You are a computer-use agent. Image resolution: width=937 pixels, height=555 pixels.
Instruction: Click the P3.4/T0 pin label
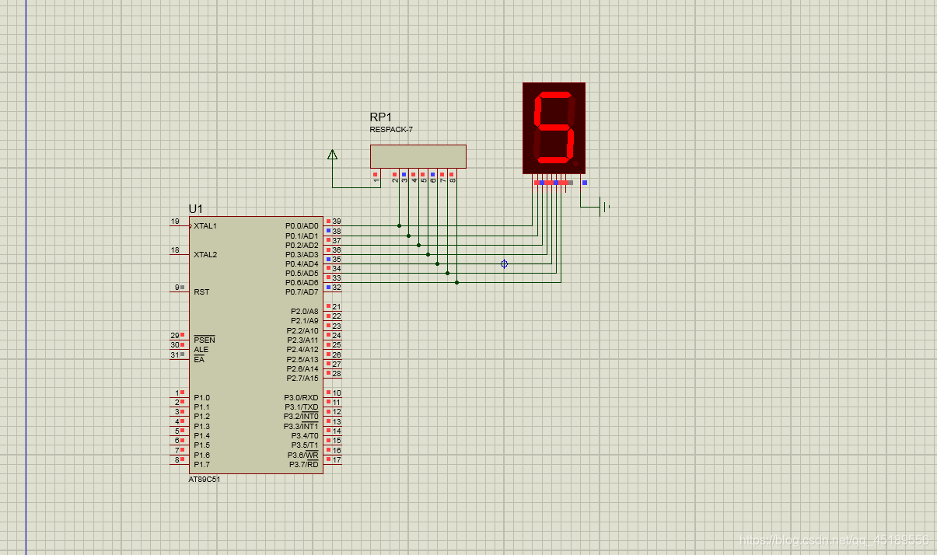[305, 435]
